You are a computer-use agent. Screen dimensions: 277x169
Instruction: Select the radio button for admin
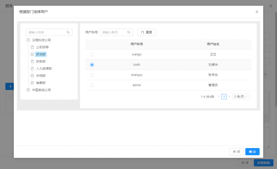92,85
